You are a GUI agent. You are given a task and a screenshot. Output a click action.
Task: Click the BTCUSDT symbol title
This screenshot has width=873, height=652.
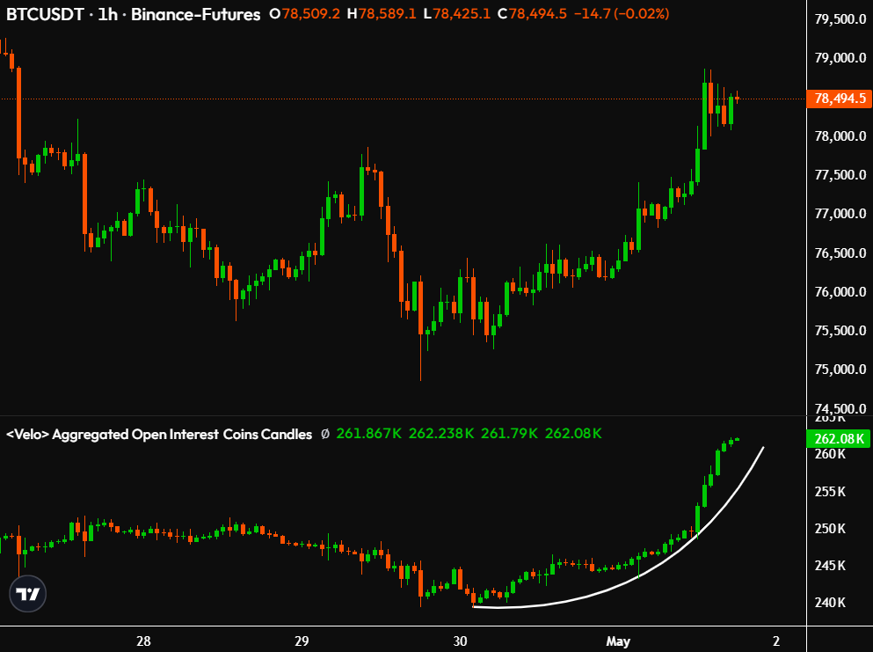coord(45,14)
